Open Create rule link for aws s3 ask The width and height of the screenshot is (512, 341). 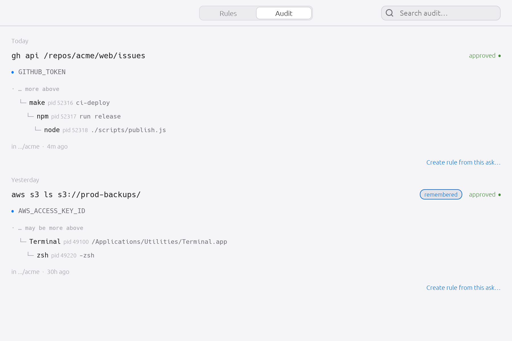coord(463,288)
